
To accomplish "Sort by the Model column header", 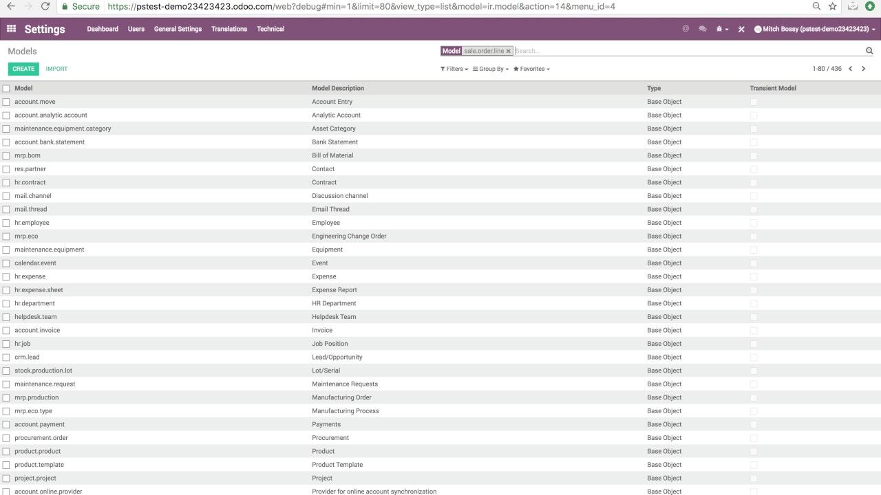I will [23, 88].
